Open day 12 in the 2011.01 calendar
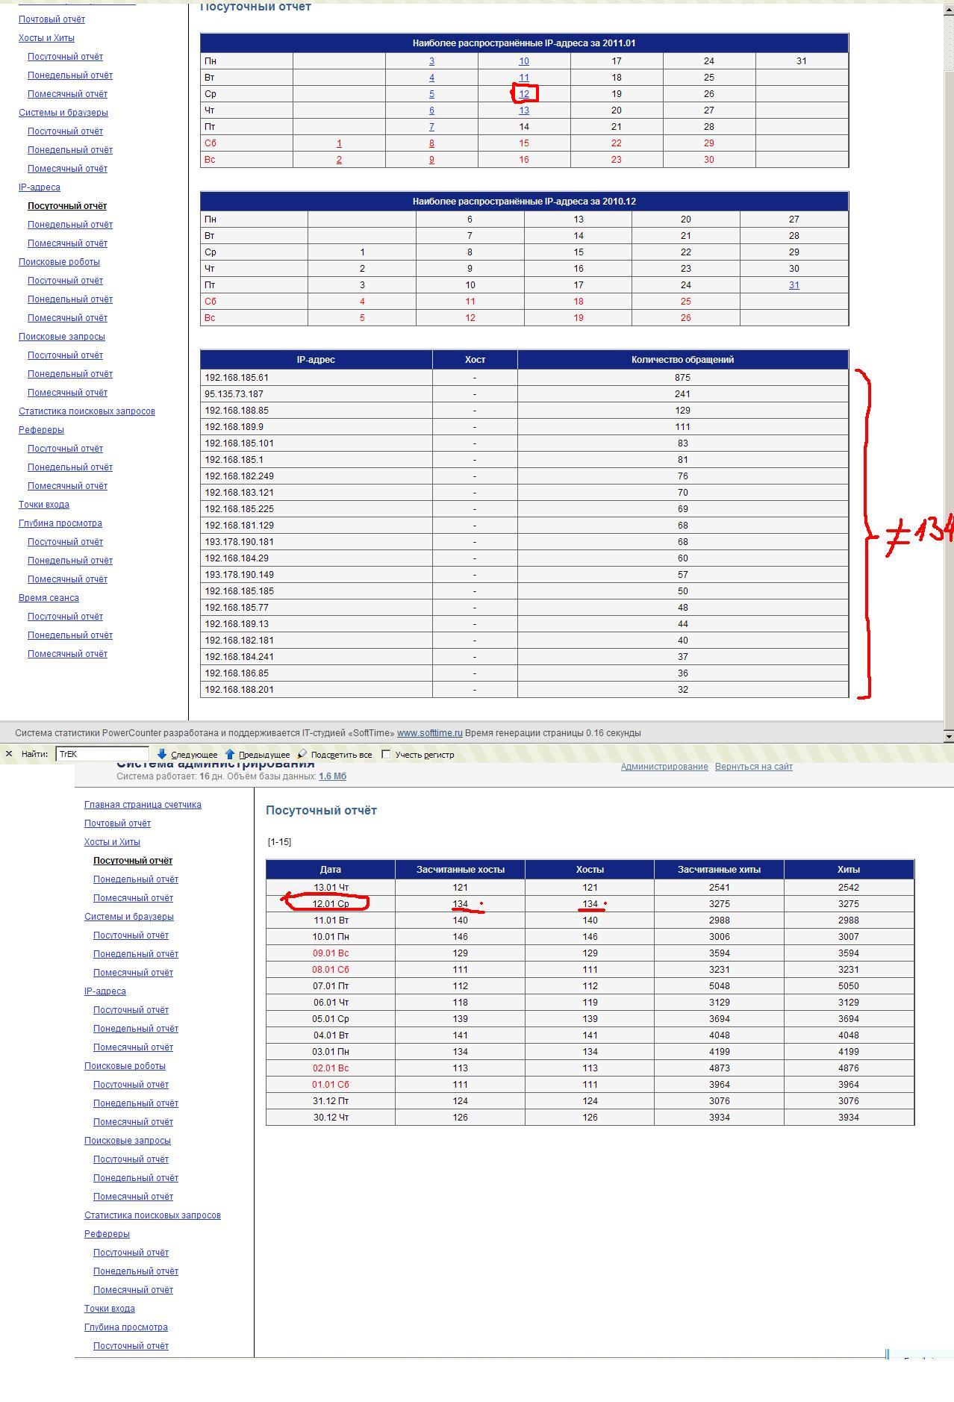The height and width of the screenshot is (1402, 954). click(524, 94)
